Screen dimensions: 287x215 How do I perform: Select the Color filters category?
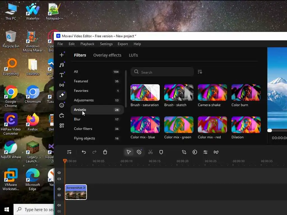(97, 129)
